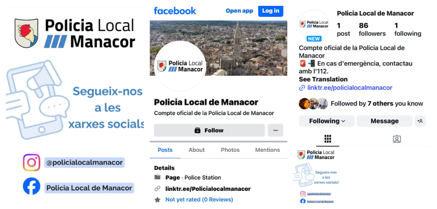
Task: Open the About tab
Action: tap(197, 150)
